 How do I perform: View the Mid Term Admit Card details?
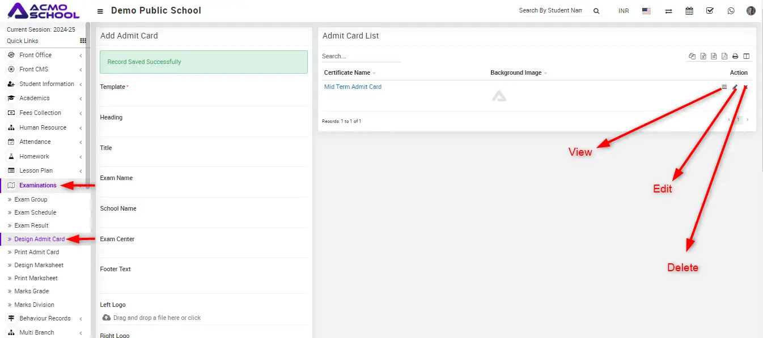point(724,87)
